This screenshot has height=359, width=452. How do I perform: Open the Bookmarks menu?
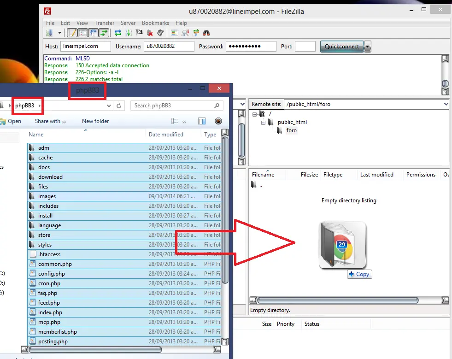[155, 23]
